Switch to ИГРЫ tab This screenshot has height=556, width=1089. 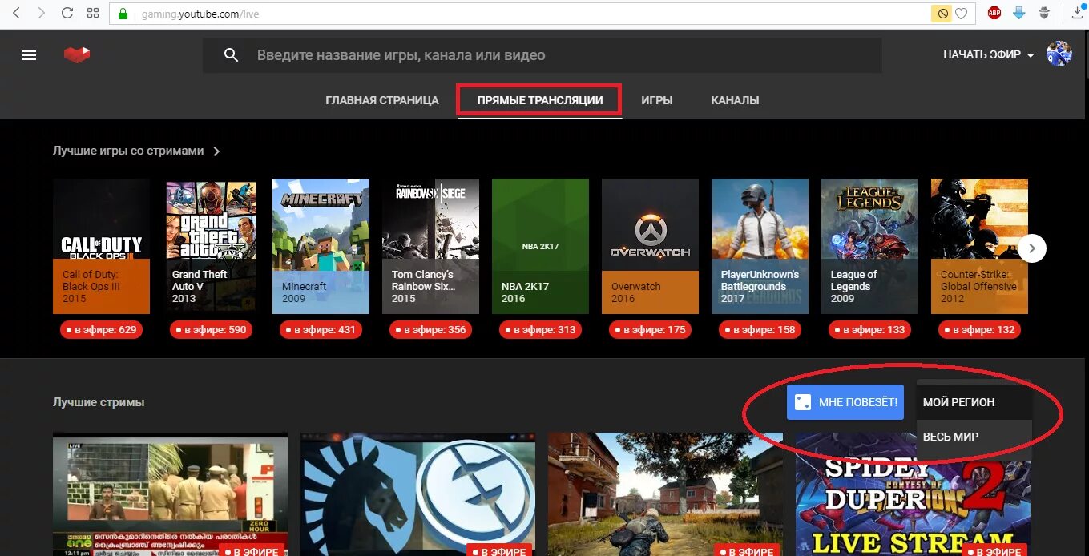click(657, 100)
